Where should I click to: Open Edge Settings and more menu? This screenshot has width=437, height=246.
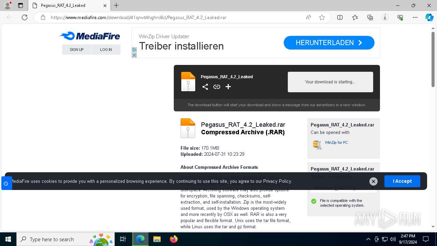click(415, 17)
